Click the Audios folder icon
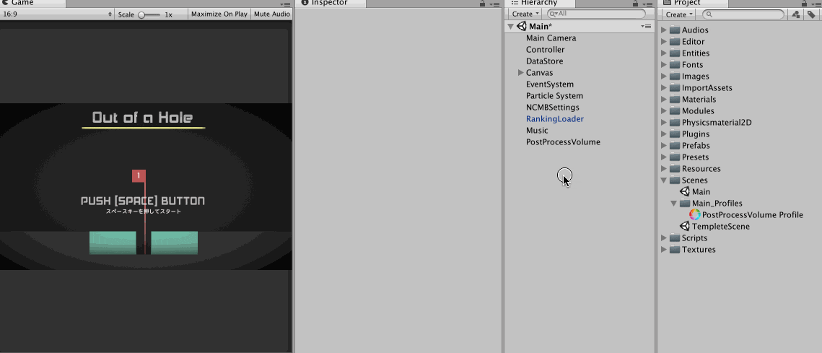Screen dimensions: 822x353 point(674,30)
